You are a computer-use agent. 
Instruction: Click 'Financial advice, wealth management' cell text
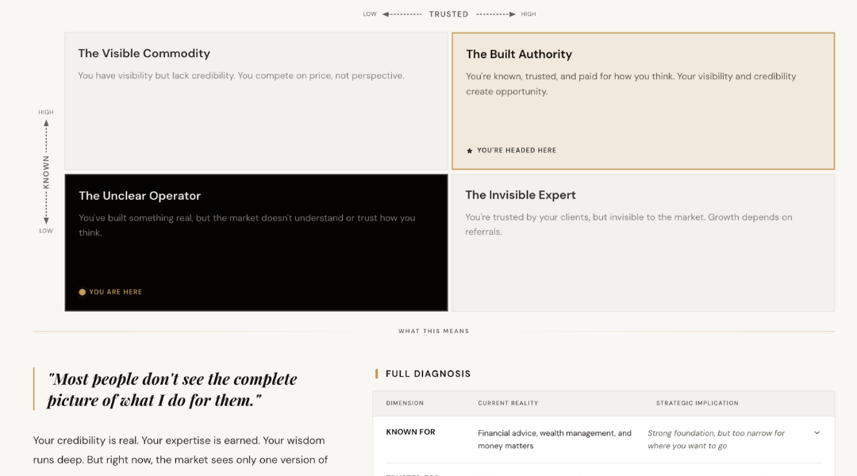tap(554, 440)
